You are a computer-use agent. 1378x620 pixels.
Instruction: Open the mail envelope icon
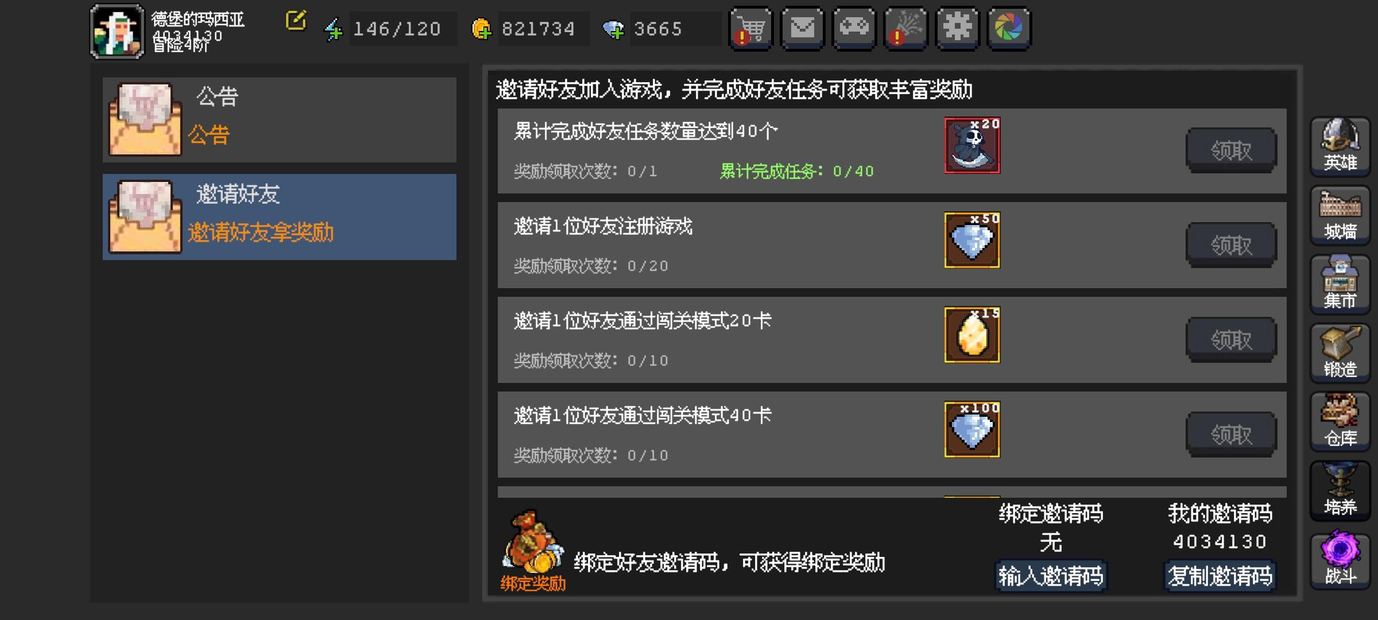point(803,29)
